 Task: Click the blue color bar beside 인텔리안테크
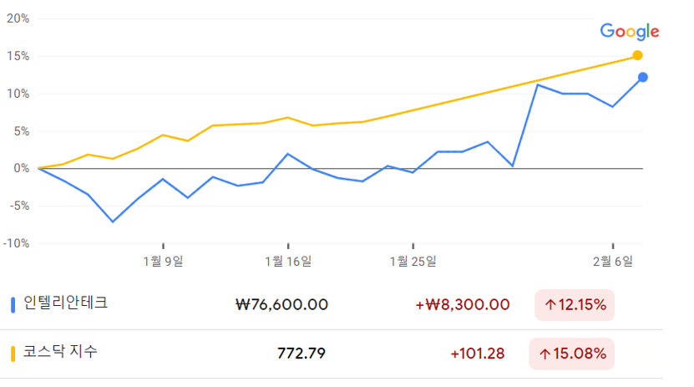point(13,305)
